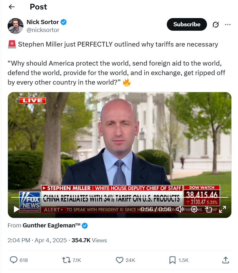This screenshot has height=273, width=238.
Task: Click the share upload icon
Action: pyautogui.click(x=225, y=260)
